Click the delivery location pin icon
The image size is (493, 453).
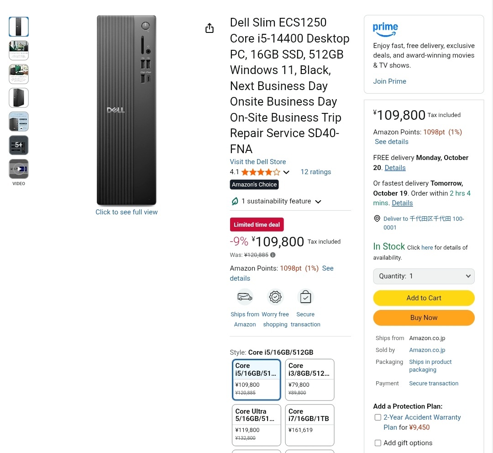pyautogui.click(x=377, y=219)
